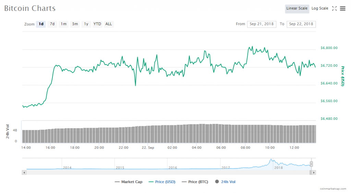Click navigator right scroll arrow
The width and height of the screenshot is (351, 193).
[x=314, y=173]
